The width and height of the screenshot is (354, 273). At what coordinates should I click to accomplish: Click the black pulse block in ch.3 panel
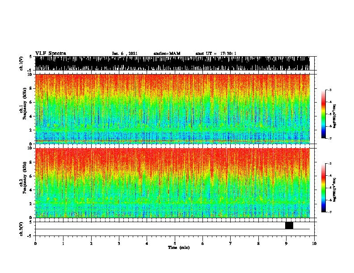pos(289,225)
